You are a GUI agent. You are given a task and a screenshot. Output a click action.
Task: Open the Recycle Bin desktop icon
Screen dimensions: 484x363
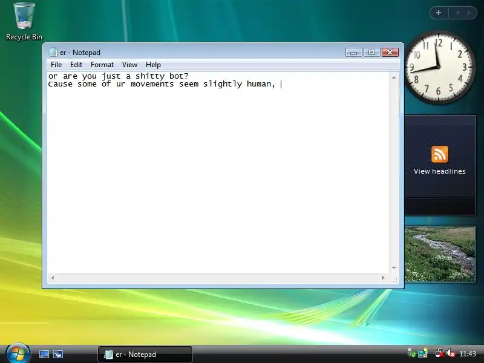pos(24,22)
